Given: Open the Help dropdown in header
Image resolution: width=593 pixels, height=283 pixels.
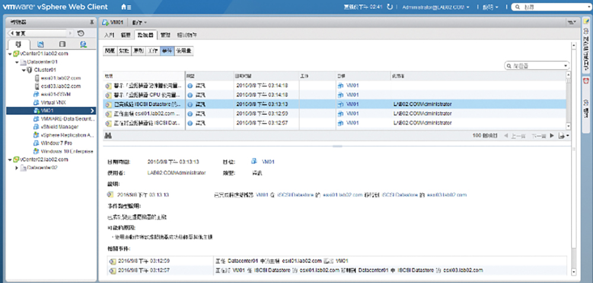Looking at the screenshot, I should (x=490, y=7).
